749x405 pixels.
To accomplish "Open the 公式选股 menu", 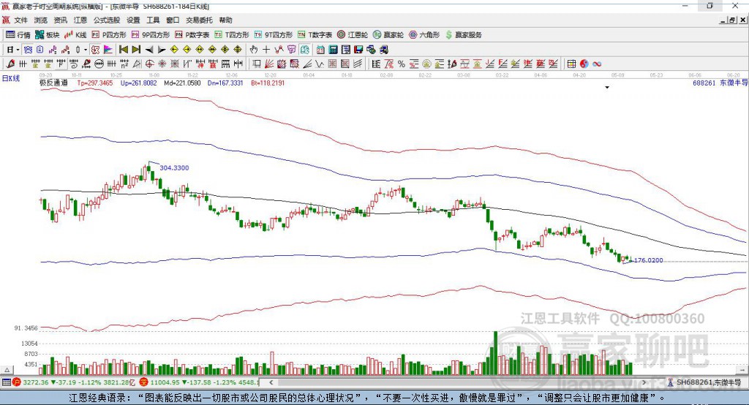I will pyautogui.click(x=107, y=20).
